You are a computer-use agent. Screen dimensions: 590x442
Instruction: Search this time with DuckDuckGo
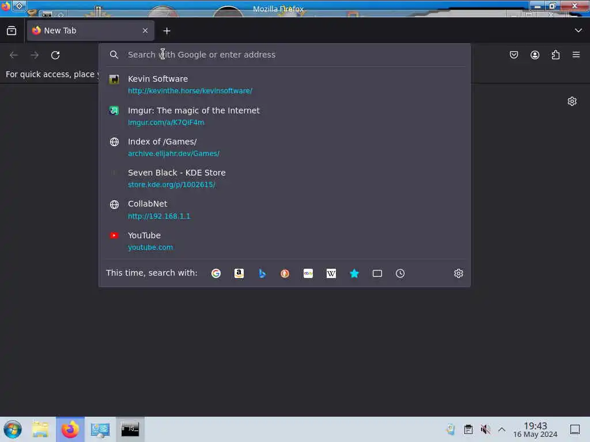click(285, 273)
